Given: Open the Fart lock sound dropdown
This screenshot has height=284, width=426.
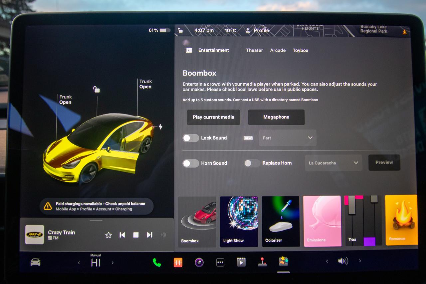Looking at the screenshot, I should (288, 138).
